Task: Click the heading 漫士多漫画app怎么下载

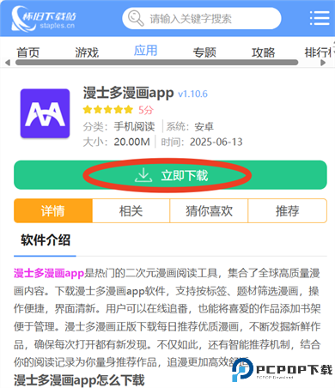Action: (x=79, y=380)
